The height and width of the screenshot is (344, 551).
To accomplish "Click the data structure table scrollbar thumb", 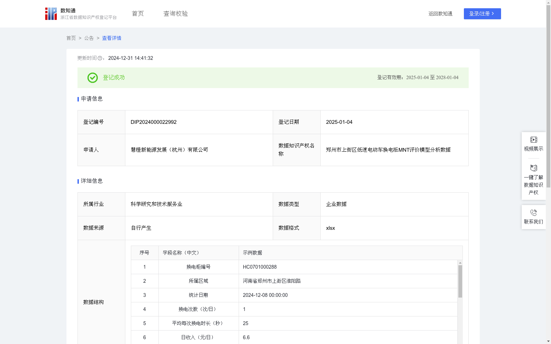I will [460, 281].
